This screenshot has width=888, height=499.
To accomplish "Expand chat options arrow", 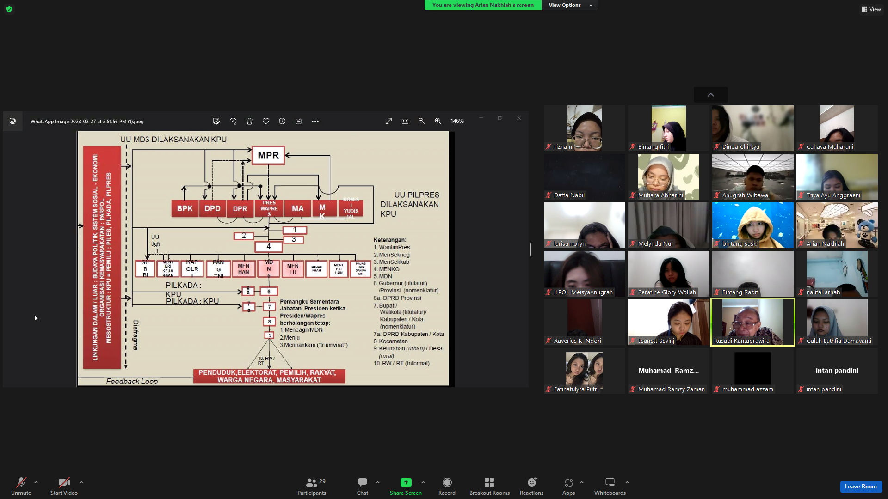I will click(378, 482).
